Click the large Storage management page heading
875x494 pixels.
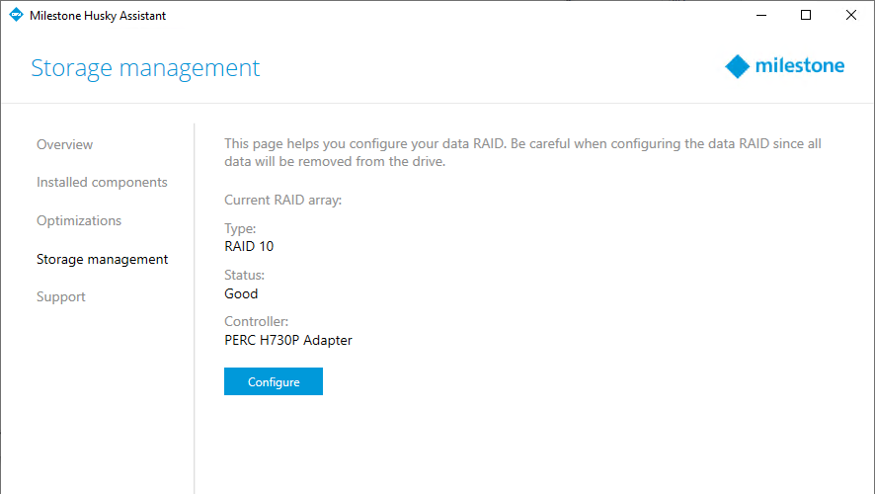145,68
